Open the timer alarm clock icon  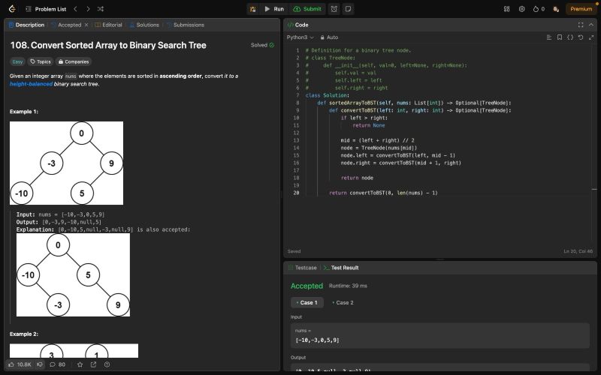click(x=334, y=9)
